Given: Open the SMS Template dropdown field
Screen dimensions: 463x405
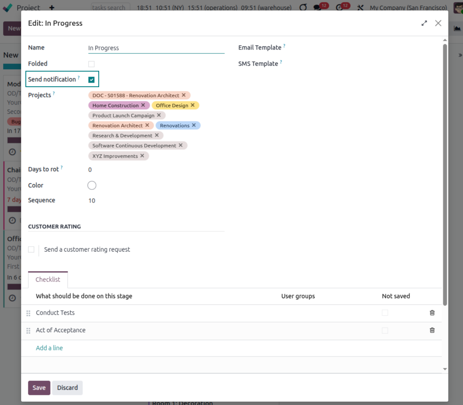Looking at the screenshot, I should click(x=361, y=64).
